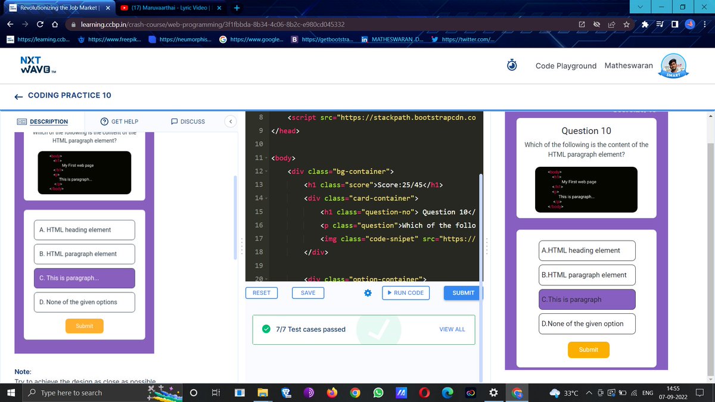Click the crossed-out eye icon in address bar
This screenshot has height=402, width=715.
coord(596,24)
